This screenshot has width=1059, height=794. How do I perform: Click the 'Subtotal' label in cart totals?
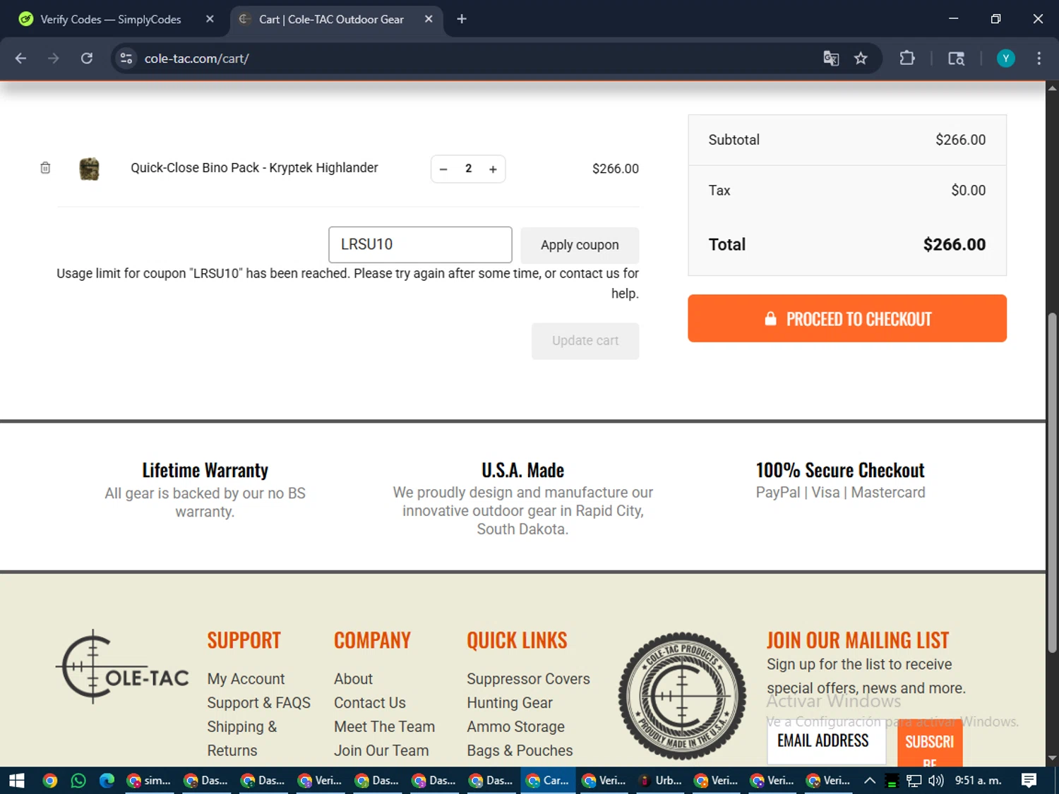[x=734, y=140]
